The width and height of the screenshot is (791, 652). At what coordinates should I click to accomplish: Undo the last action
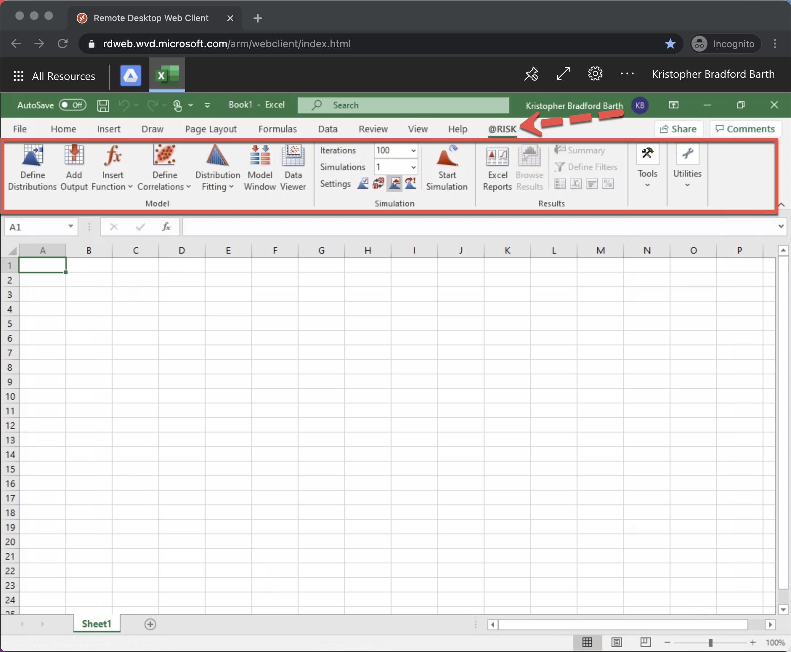[x=124, y=105]
